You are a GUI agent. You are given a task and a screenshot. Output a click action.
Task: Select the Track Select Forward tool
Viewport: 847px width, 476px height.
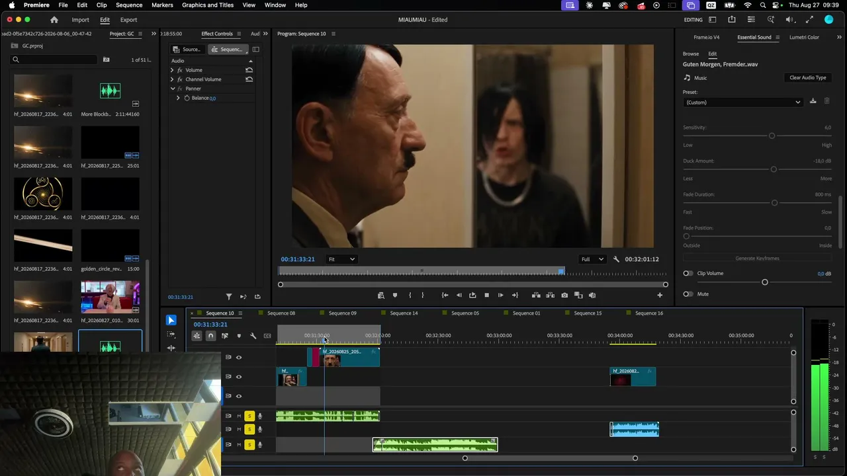(x=171, y=335)
